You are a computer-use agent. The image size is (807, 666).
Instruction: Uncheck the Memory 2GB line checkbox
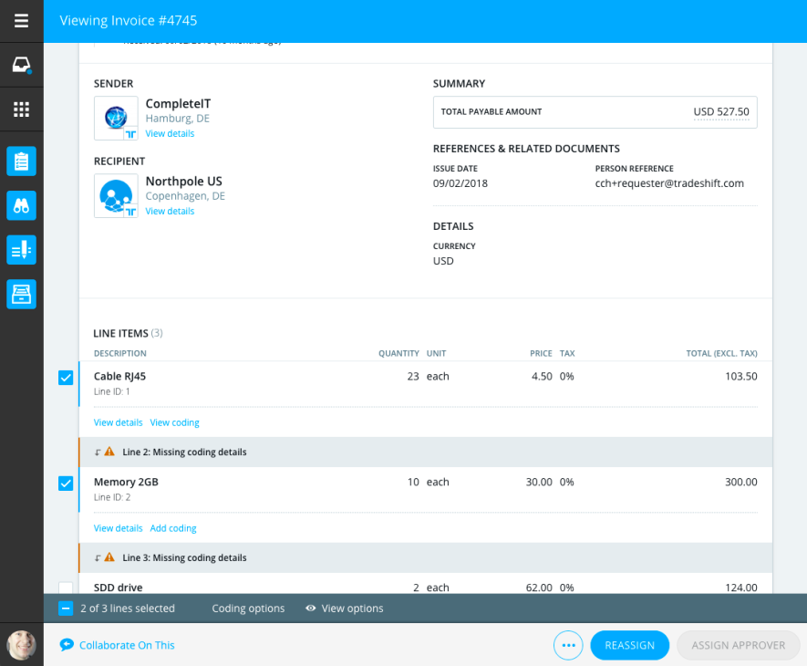tap(66, 484)
